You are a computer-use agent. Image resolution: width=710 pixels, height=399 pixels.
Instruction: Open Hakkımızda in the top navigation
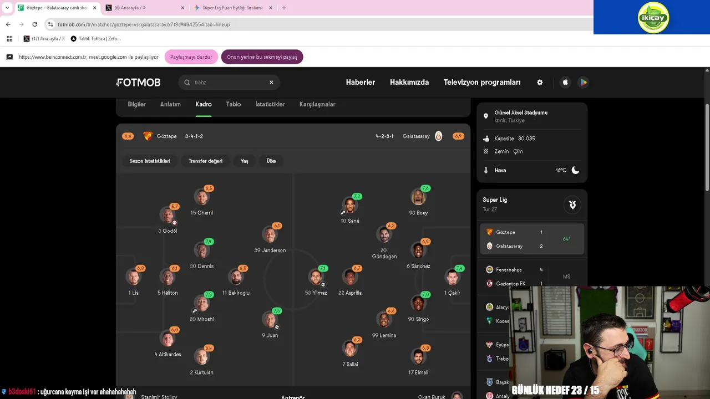click(409, 83)
